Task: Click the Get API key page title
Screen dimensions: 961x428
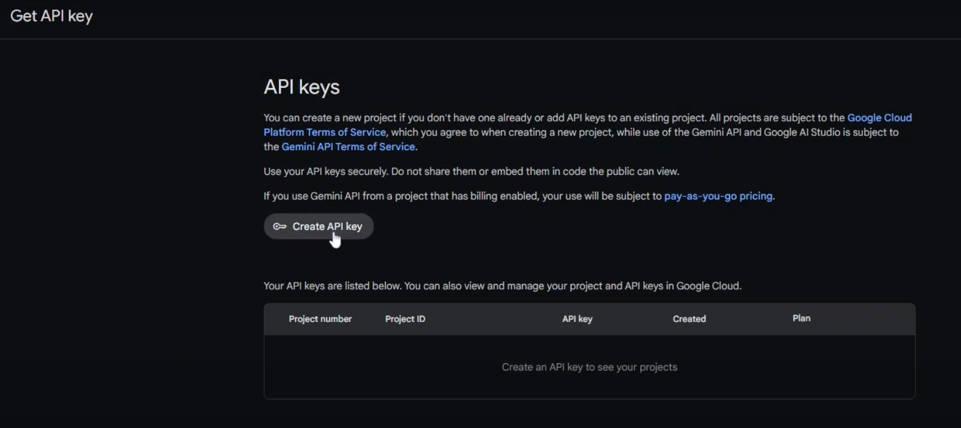Action: click(x=51, y=16)
